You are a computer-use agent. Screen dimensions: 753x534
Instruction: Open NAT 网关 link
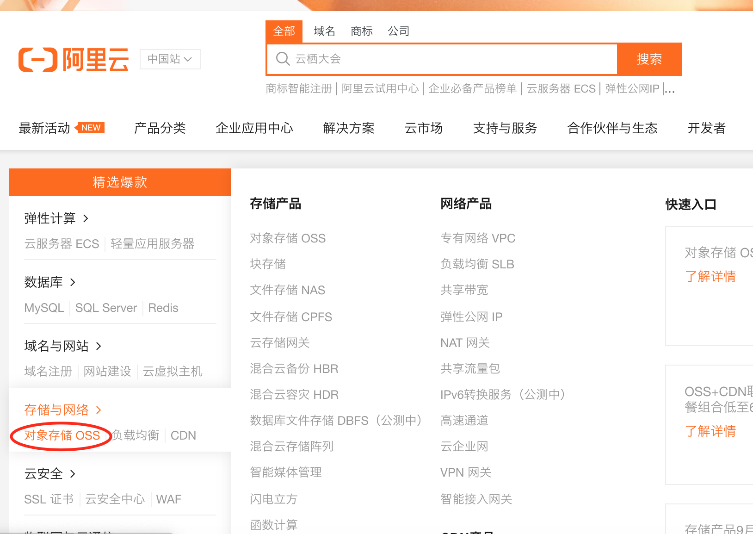pos(465,343)
